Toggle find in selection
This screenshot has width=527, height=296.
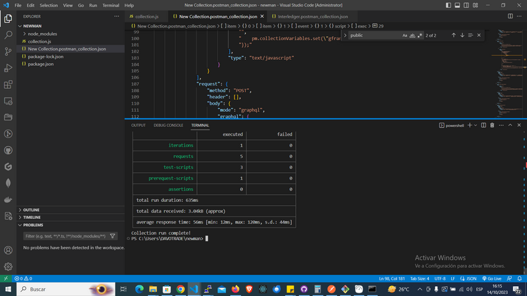[470, 36]
